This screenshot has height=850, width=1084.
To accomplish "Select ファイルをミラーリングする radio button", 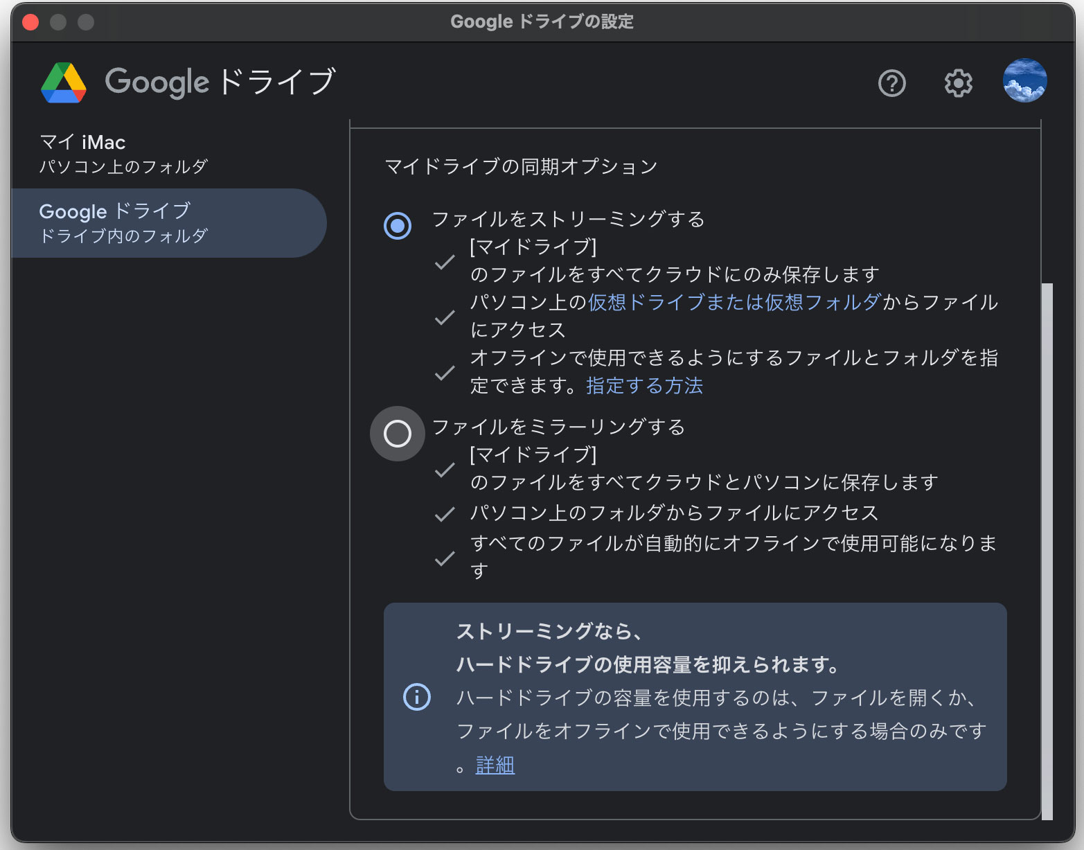I will 398,434.
